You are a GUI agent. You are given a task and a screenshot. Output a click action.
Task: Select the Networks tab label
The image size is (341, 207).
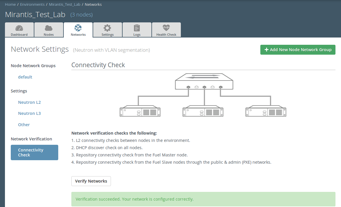tap(78, 35)
